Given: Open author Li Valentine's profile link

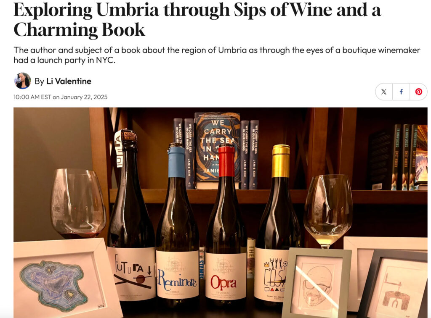Looking at the screenshot, I should click(x=69, y=81).
